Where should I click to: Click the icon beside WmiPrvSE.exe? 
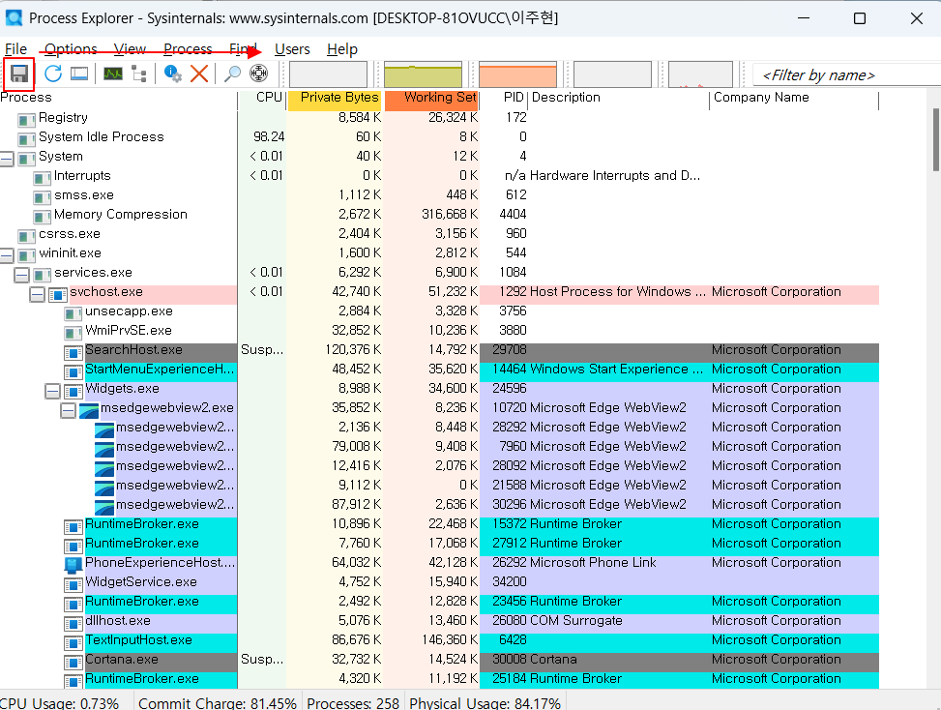point(74,333)
